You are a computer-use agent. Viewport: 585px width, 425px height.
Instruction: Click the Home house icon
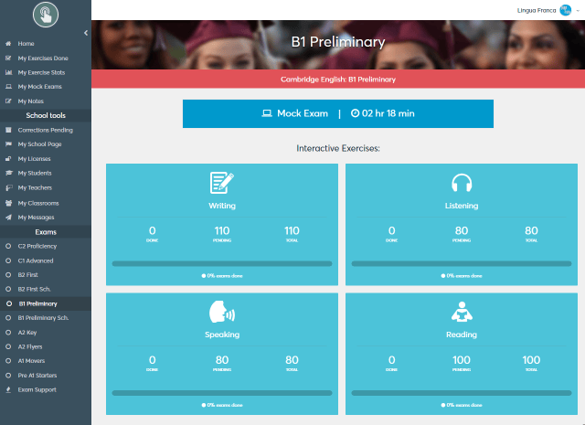tap(8, 44)
